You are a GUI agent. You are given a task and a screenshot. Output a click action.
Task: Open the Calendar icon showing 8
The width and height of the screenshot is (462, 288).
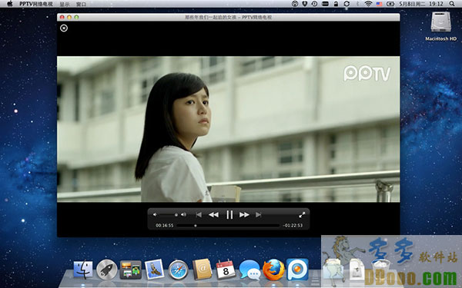click(226, 270)
